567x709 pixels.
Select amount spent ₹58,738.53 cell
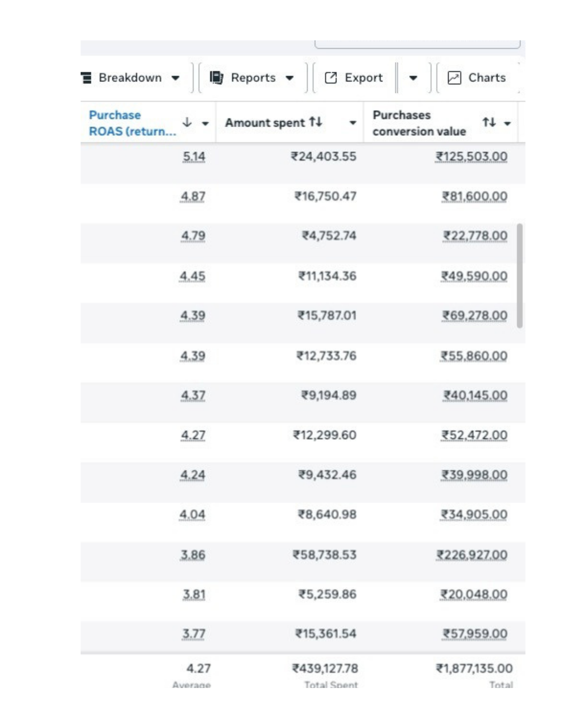pyautogui.click(x=325, y=555)
